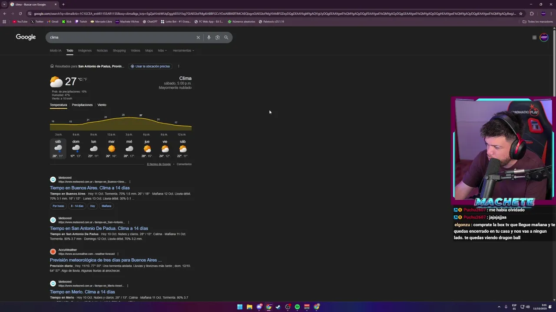This screenshot has height=312, width=556.
Task: Switch to the Noticias search tab
Action: pyautogui.click(x=102, y=50)
